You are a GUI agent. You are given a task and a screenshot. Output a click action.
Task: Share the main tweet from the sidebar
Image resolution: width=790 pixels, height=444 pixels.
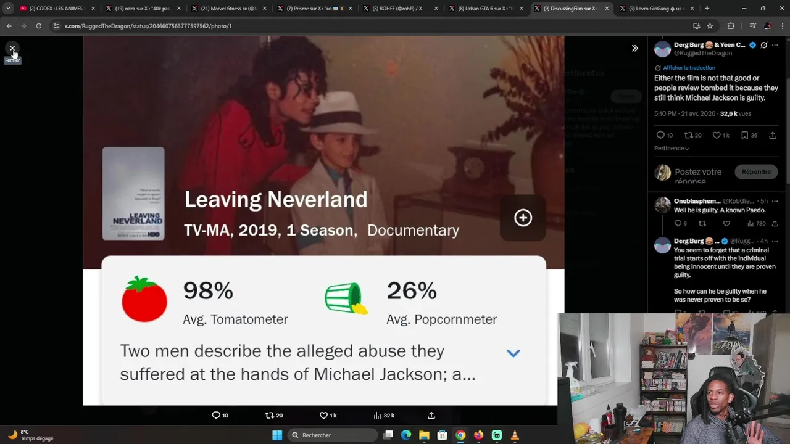pos(773,135)
